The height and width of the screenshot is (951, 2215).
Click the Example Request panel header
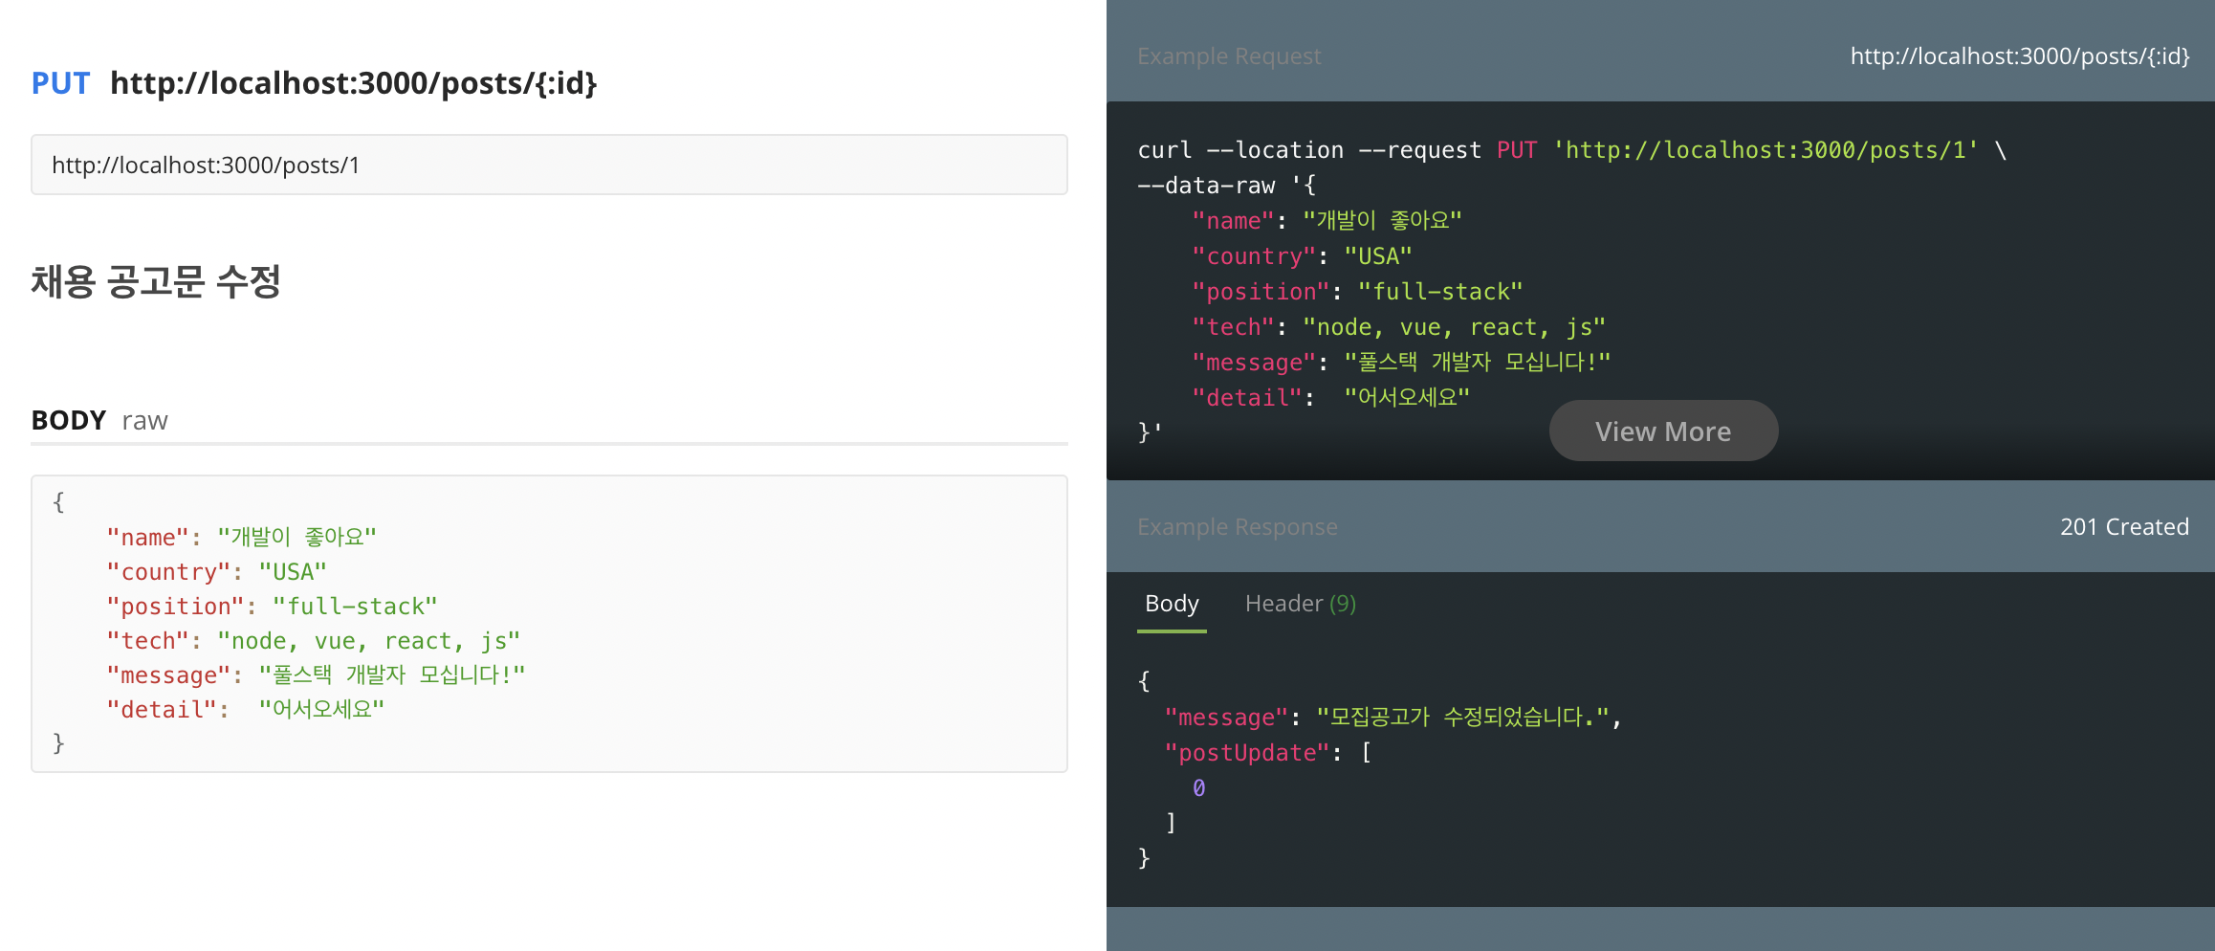point(1228,55)
